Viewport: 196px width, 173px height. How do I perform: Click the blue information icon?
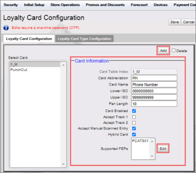6,27
